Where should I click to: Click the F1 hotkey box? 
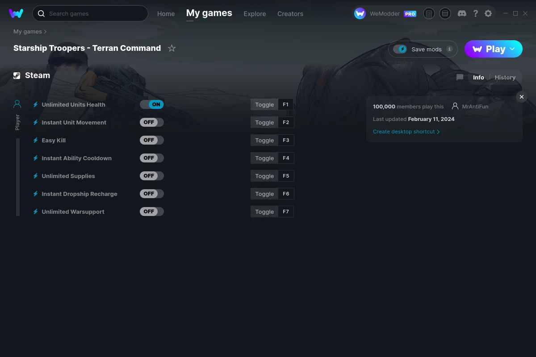(286, 104)
